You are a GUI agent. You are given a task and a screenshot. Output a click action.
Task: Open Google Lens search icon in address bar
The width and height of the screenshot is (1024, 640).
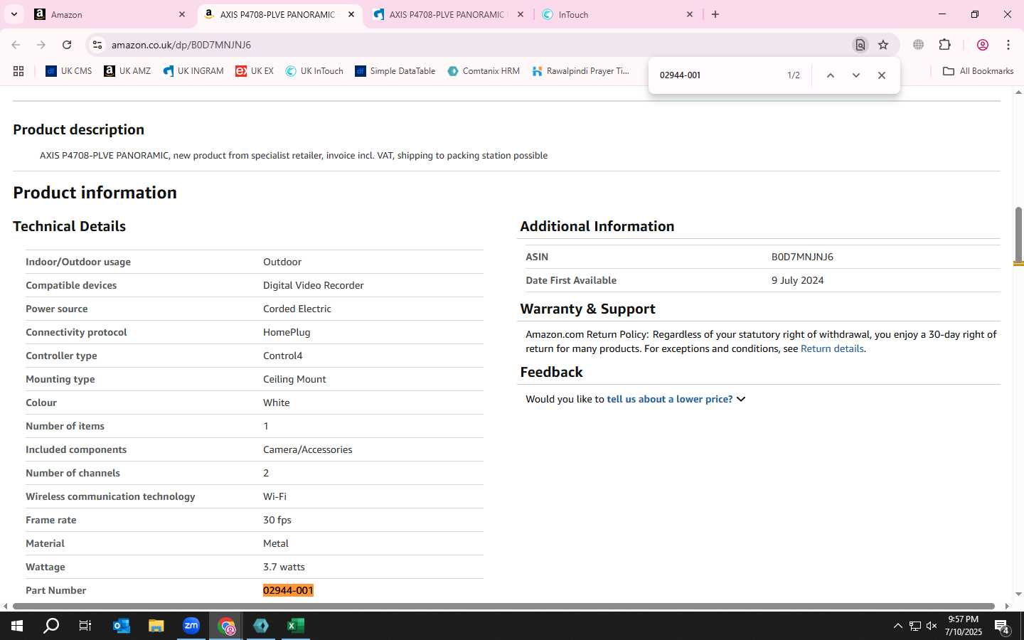[860, 45]
